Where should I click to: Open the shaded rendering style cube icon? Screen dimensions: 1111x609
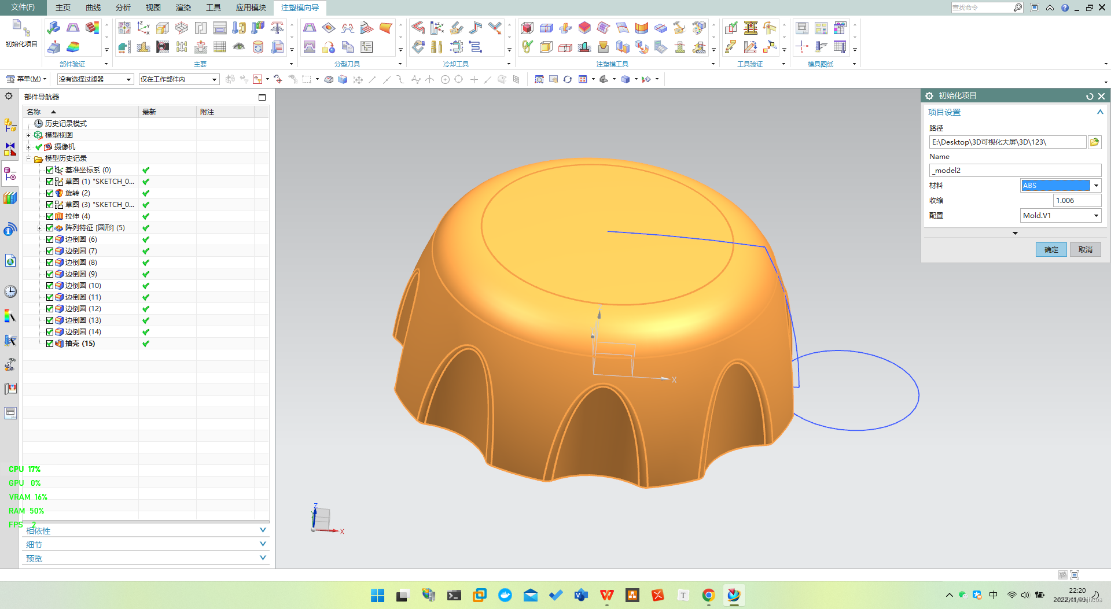626,79
